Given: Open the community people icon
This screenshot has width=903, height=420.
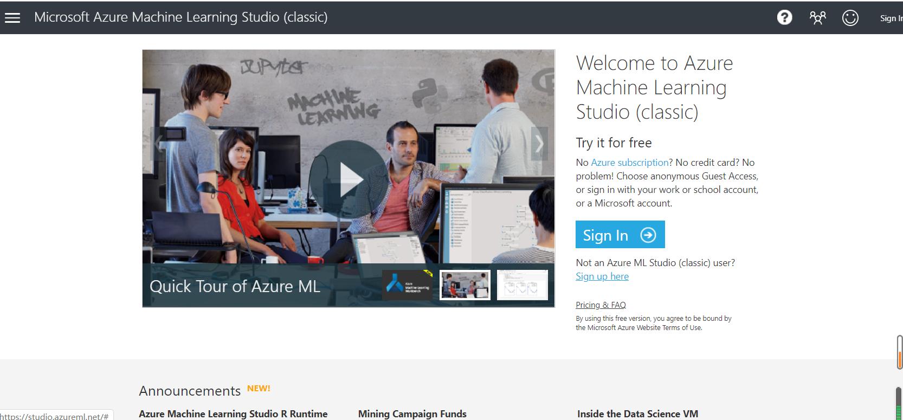Looking at the screenshot, I should point(817,18).
